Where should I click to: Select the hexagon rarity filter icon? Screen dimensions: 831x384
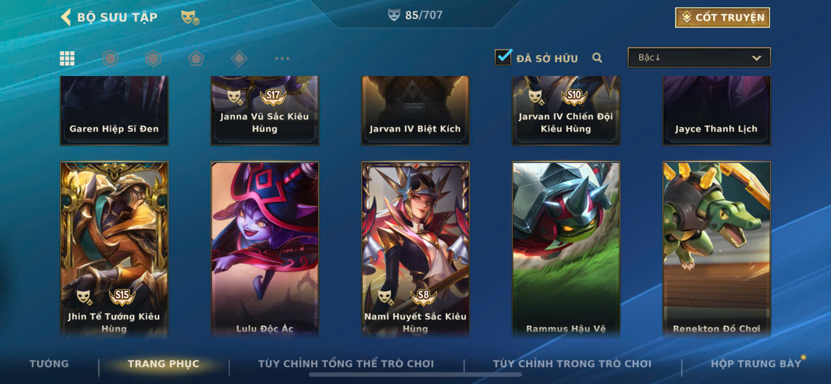tap(153, 58)
